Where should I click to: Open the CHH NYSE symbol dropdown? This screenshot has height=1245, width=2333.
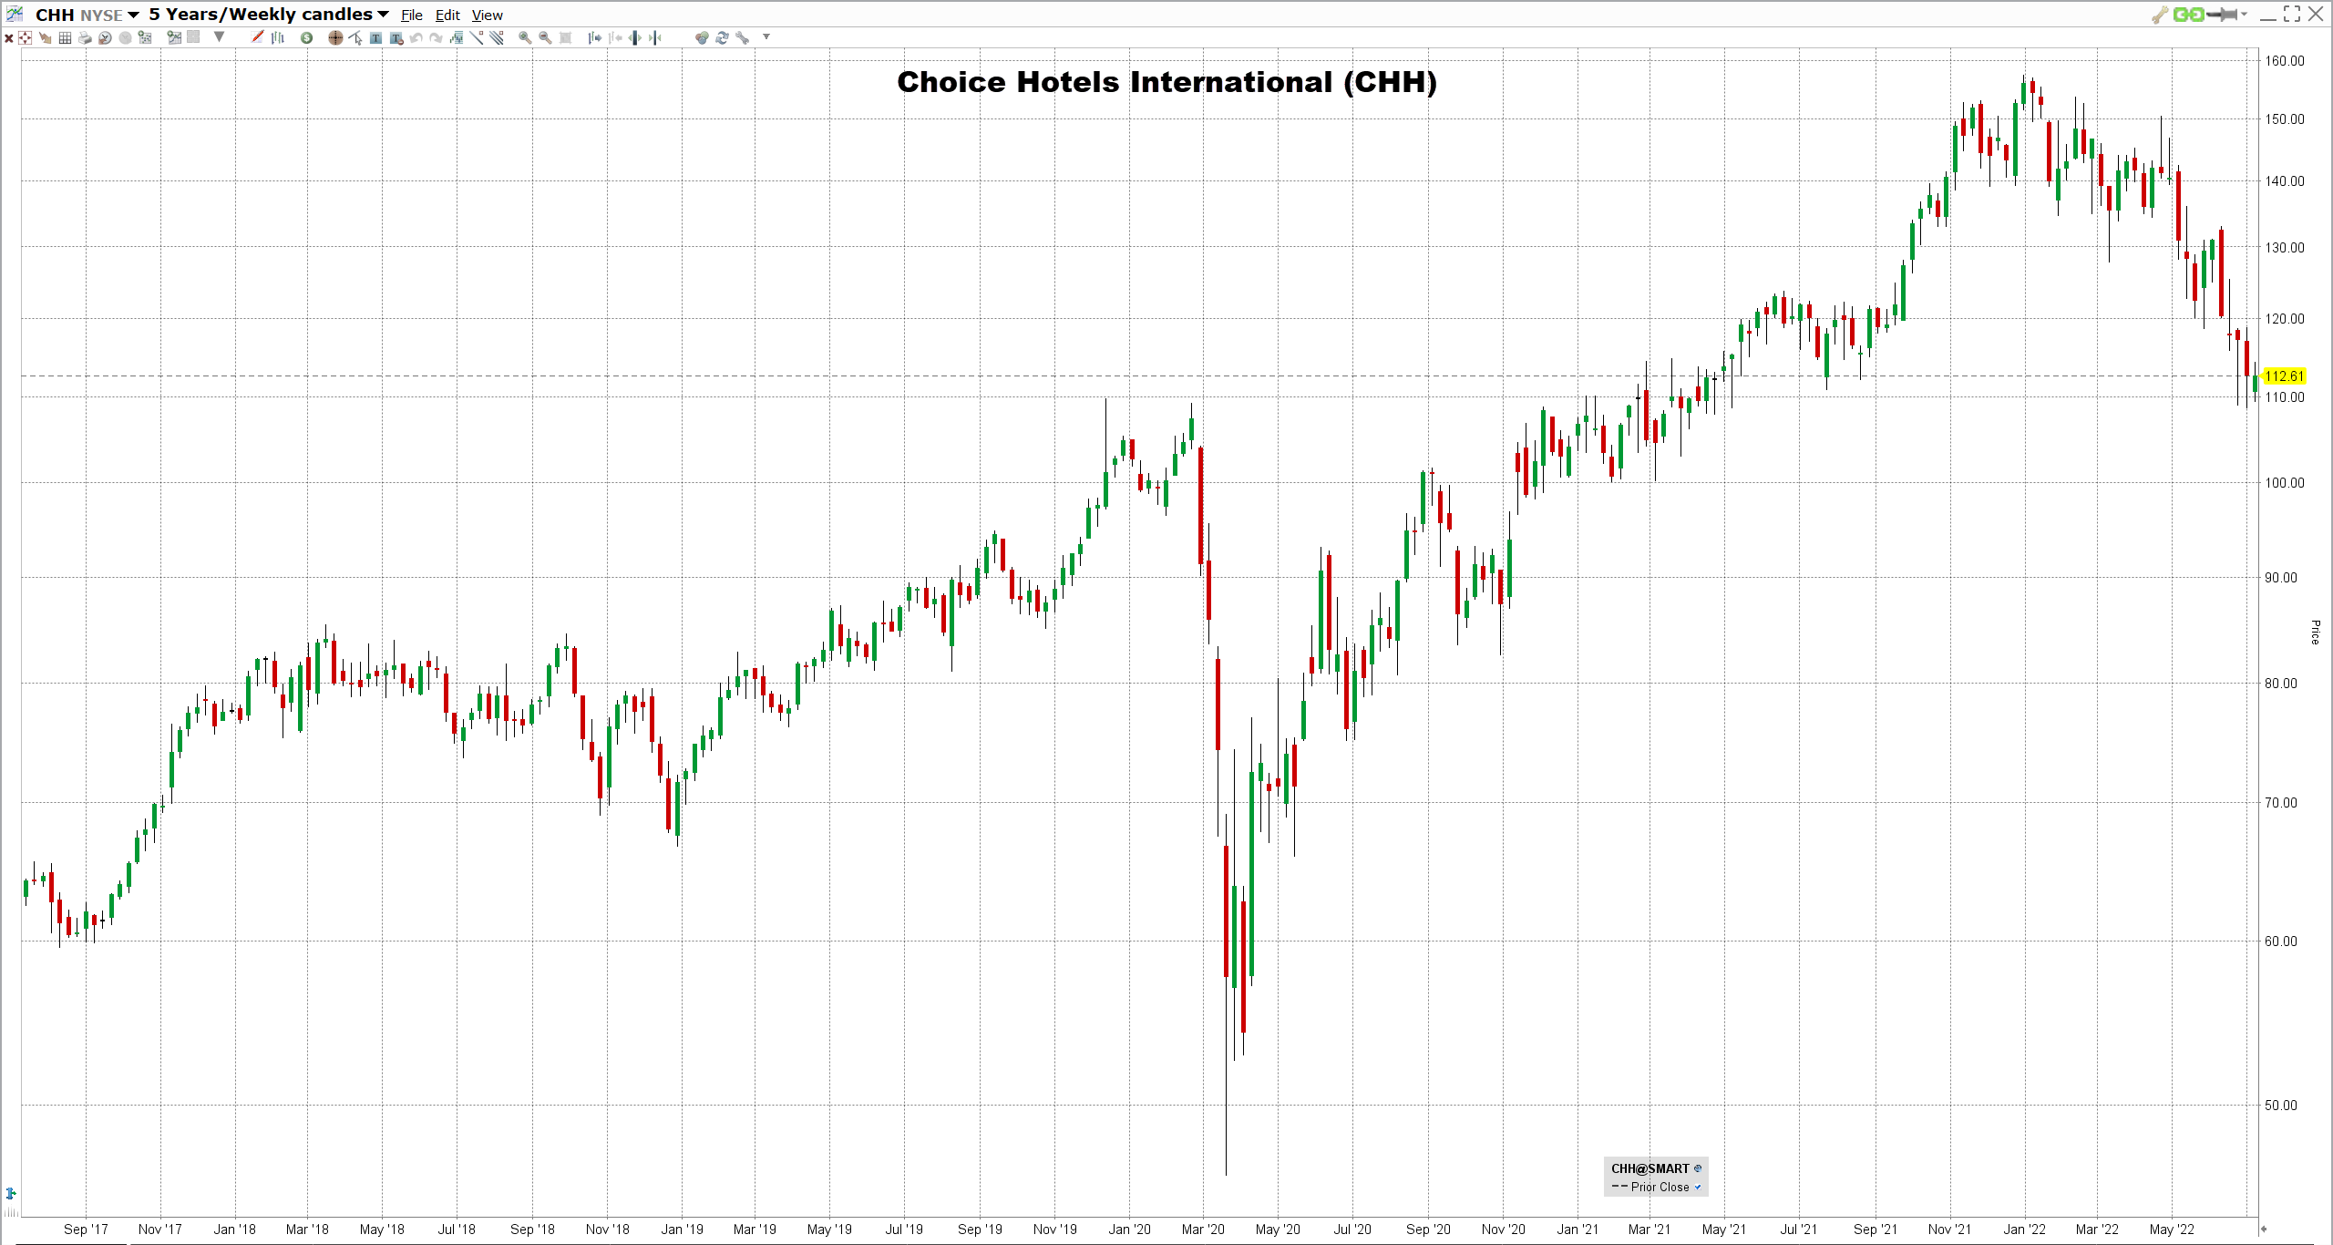tap(87, 15)
